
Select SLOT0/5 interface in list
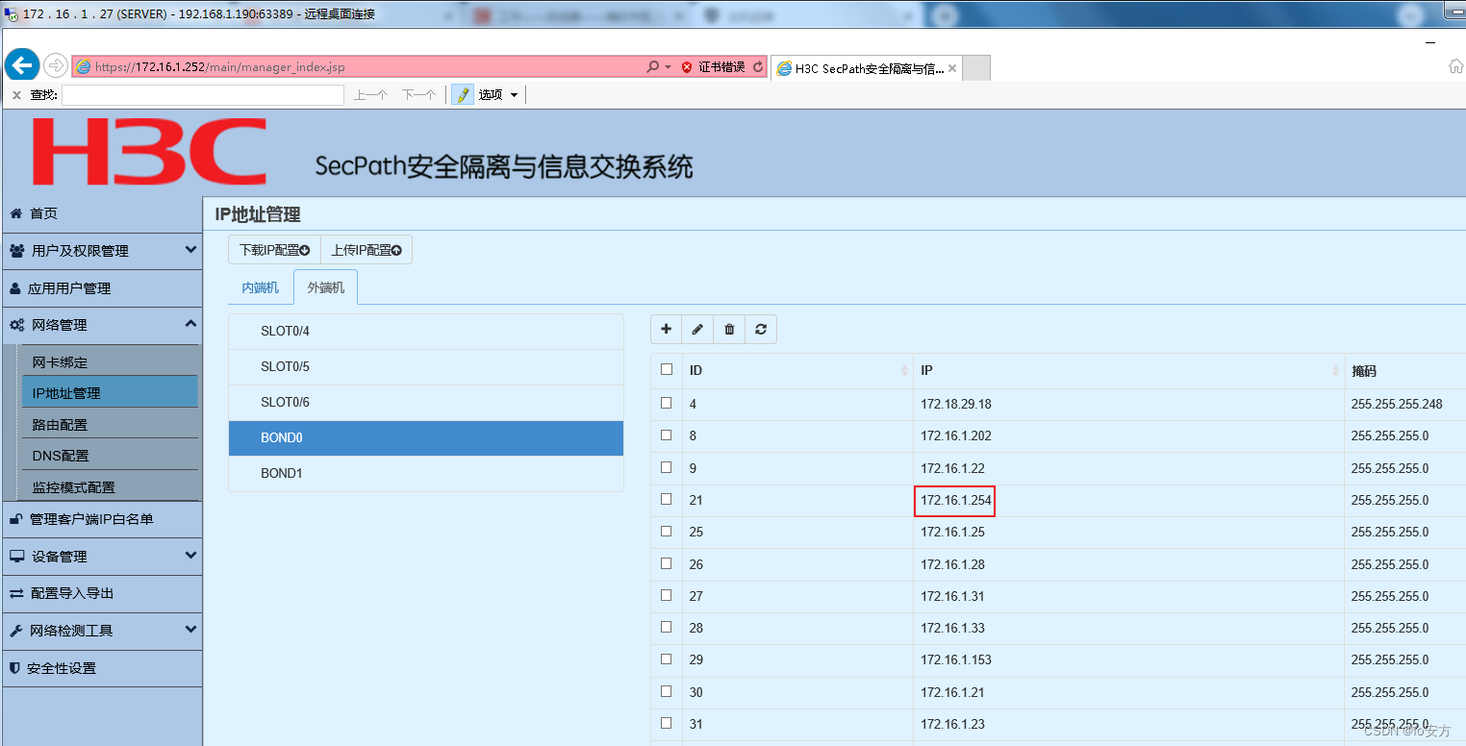tap(426, 367)
